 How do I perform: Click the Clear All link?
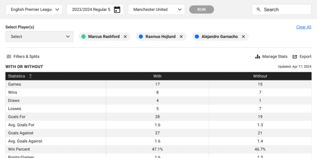click(x=304, y=27)
